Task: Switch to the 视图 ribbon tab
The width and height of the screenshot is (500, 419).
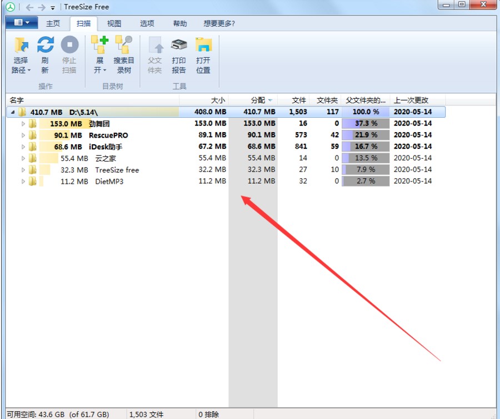Action: click(114, 23)
